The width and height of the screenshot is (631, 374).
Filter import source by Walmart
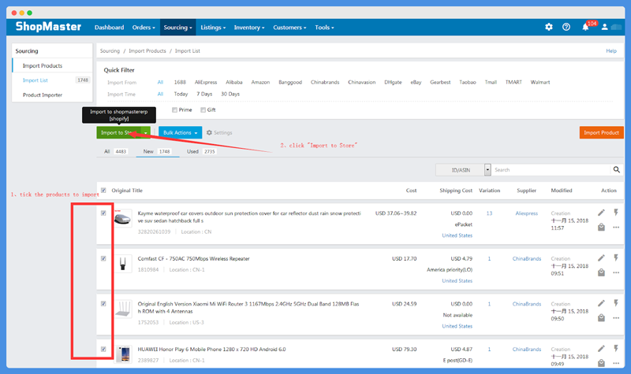(540, 82)
